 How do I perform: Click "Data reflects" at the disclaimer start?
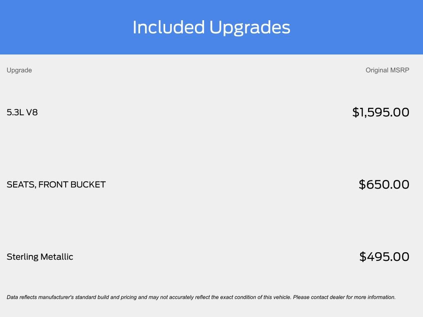pyautogui.click(x=22, y=297)
